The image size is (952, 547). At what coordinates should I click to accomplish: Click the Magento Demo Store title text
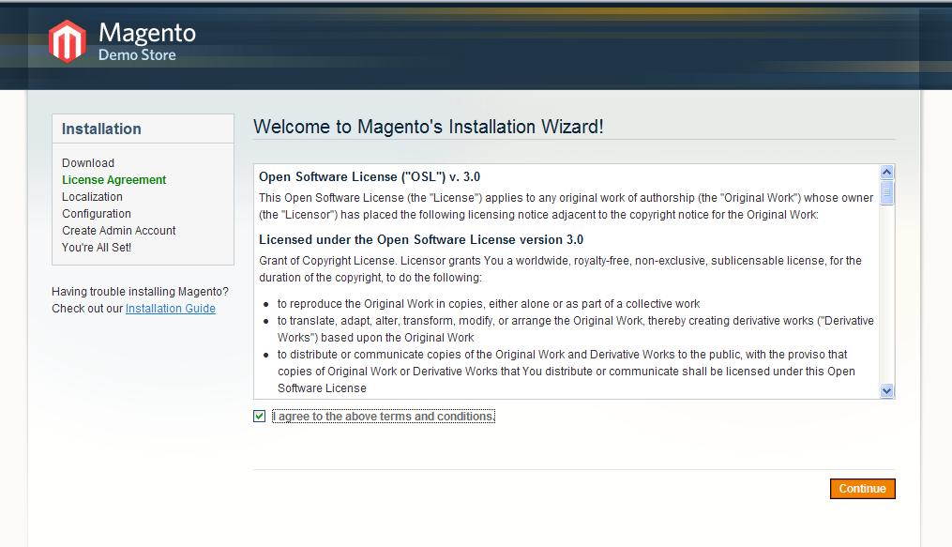[146, 42]
